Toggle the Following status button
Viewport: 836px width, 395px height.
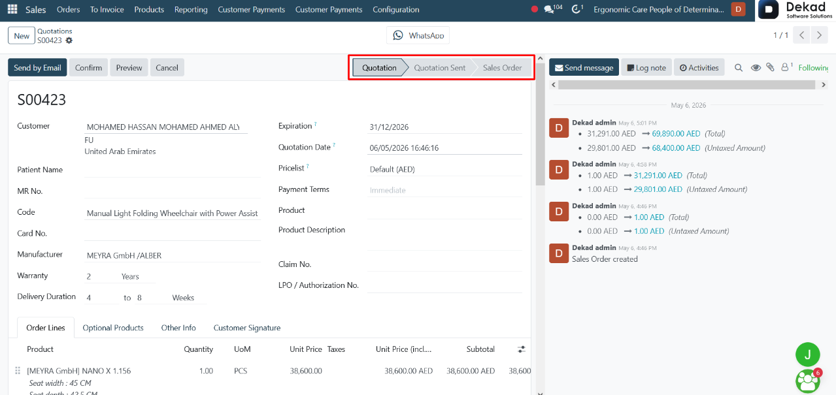(x=813, y=67)
